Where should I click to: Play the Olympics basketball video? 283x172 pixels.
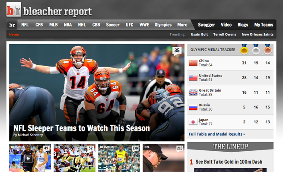coord(29,159)
